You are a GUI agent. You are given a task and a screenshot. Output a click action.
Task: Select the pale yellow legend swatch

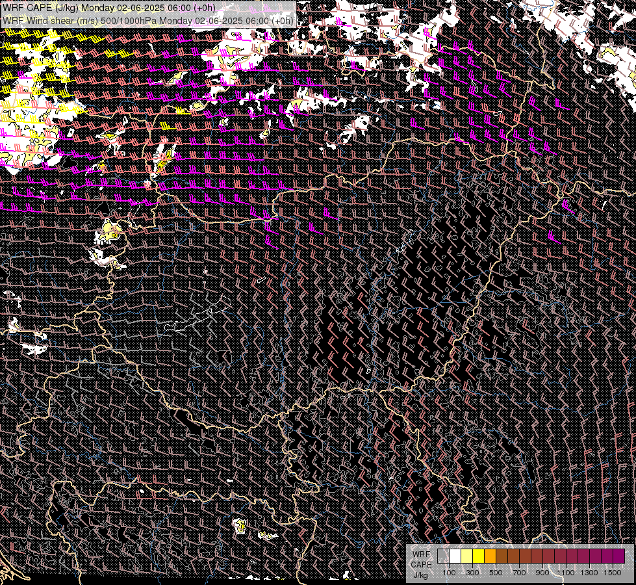[x=467, y=556]
